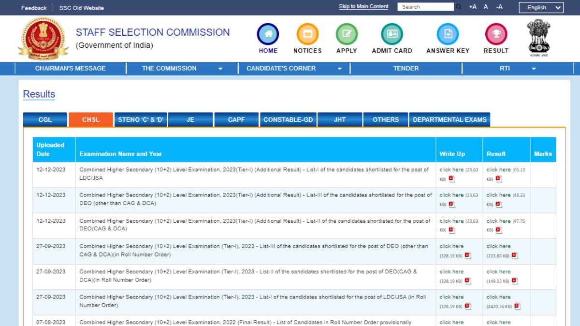580x326 pixels.
Task: Expand the RTI dropdown
Action: [505, 68]
